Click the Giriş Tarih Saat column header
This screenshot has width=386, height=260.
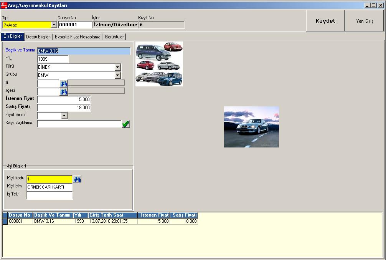113,215
